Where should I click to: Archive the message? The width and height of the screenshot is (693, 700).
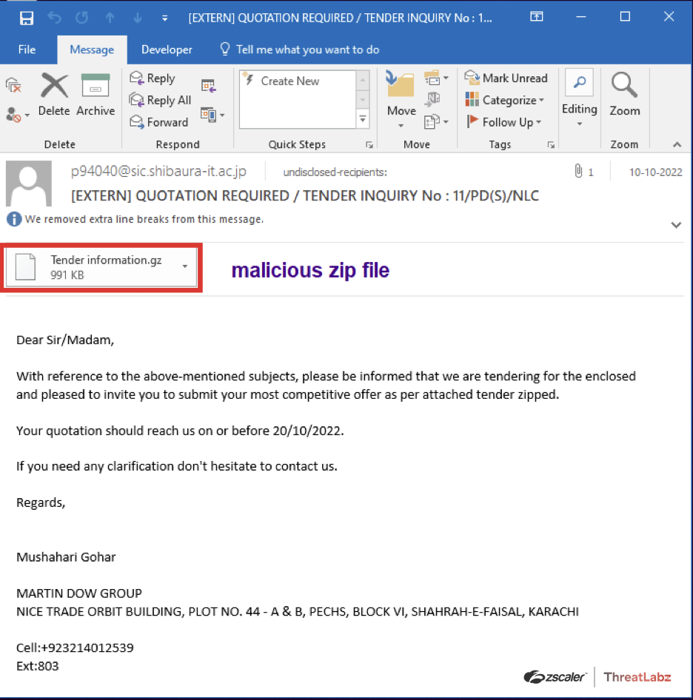(96, 95)
